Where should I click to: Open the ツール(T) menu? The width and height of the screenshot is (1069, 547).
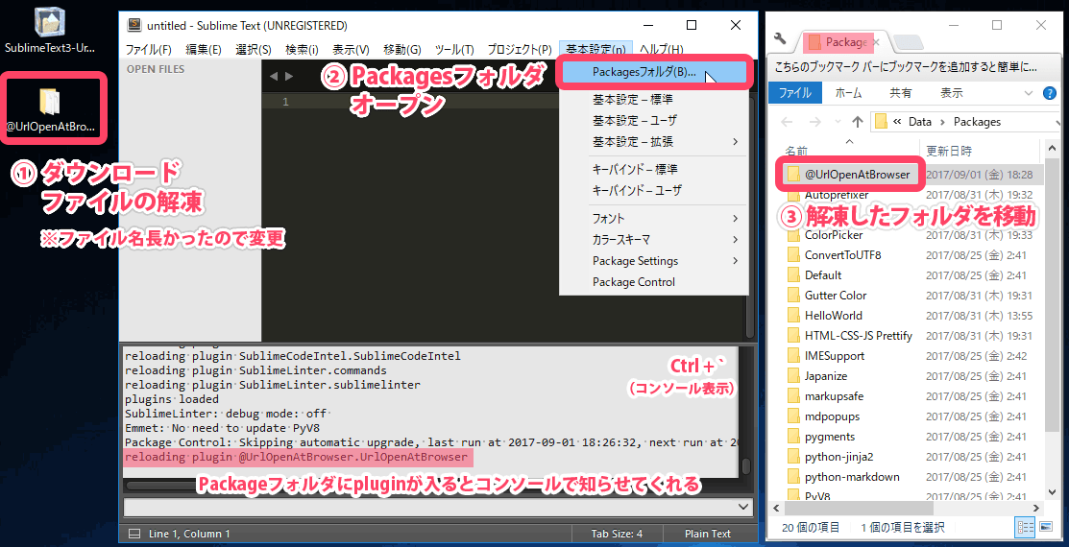(x=454, y=50)
